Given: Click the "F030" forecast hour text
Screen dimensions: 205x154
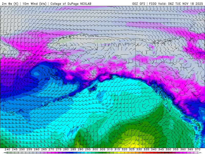Looking at the screenshot, I should tap(153, 4).
